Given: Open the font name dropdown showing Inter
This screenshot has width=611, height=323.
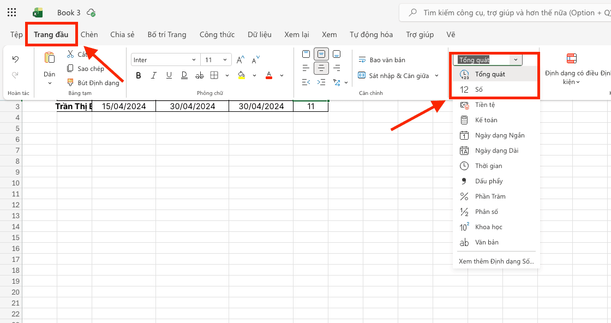Looking at the screenshot, I should click(165, 60).
